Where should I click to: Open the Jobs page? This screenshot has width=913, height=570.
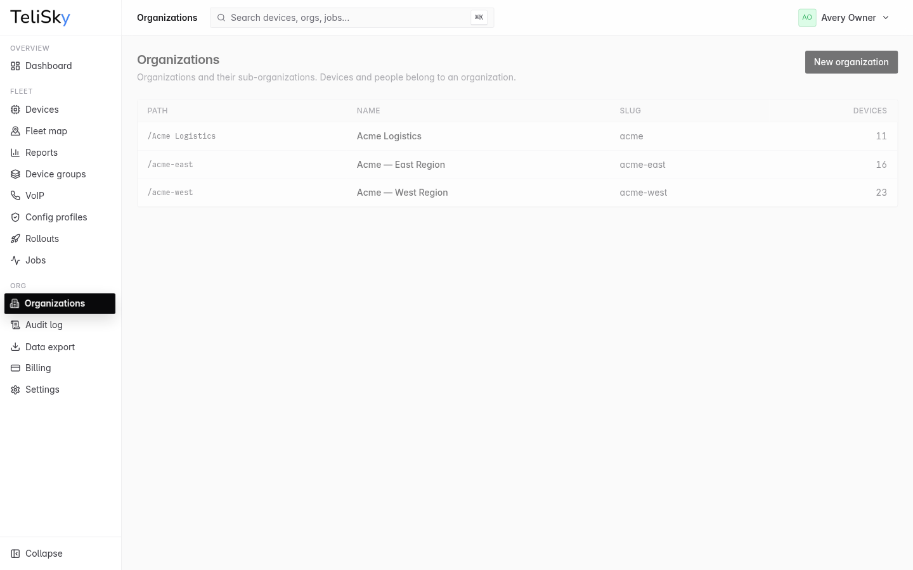(x=60, y=260)
